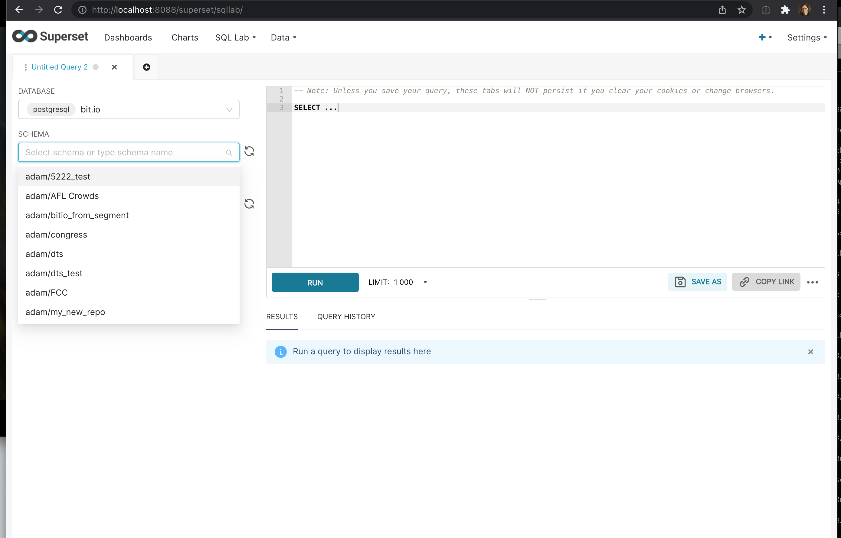Open the browser extensions puzzle icon
This screenshot has width=841, height=538.
[x=785, y=10]
